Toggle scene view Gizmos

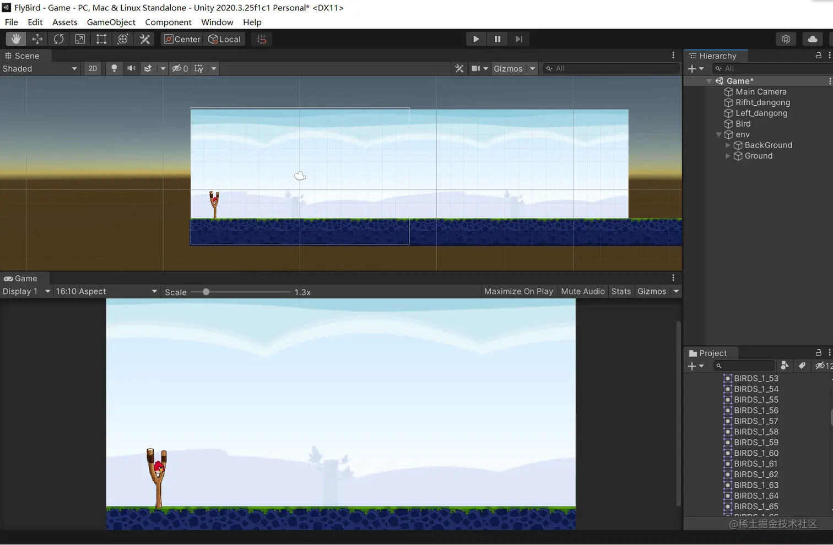click(508, 69)
